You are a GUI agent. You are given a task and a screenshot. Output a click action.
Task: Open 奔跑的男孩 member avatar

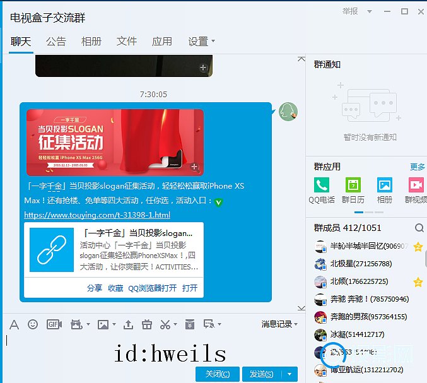[x=320, y=317]
